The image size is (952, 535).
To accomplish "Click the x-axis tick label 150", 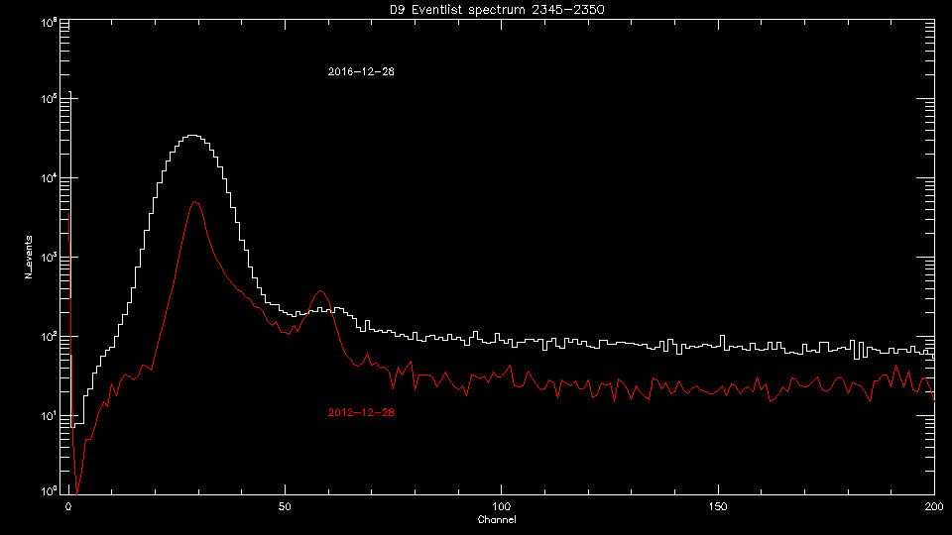I will point(718,506).
